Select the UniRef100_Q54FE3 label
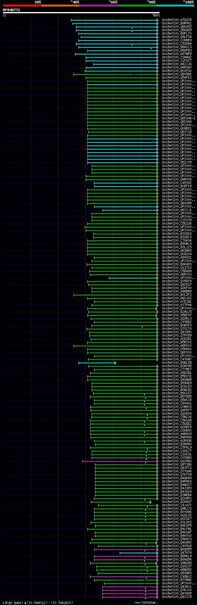The width and height of the screenshot is (197, 605). pos(177,77)
